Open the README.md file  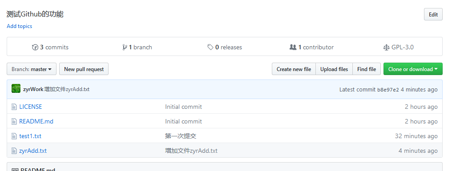tap(36, 122)
